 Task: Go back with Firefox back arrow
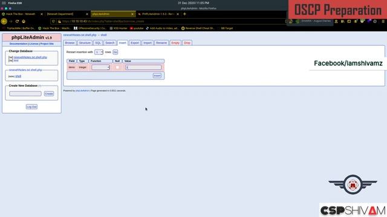pyautogui.click(x=4, y=22)
